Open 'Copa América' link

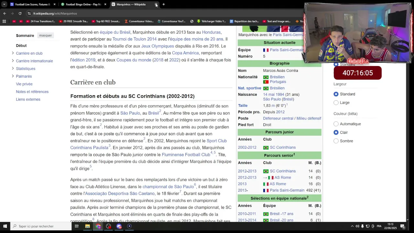click(185, 53)
